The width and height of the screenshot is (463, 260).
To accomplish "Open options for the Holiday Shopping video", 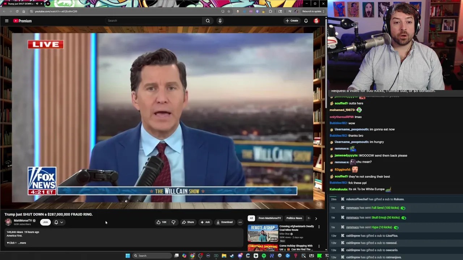I will [x=319, y=246].
